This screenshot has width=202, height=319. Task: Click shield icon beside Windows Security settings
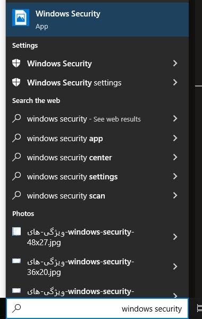(x=16, y=82)
